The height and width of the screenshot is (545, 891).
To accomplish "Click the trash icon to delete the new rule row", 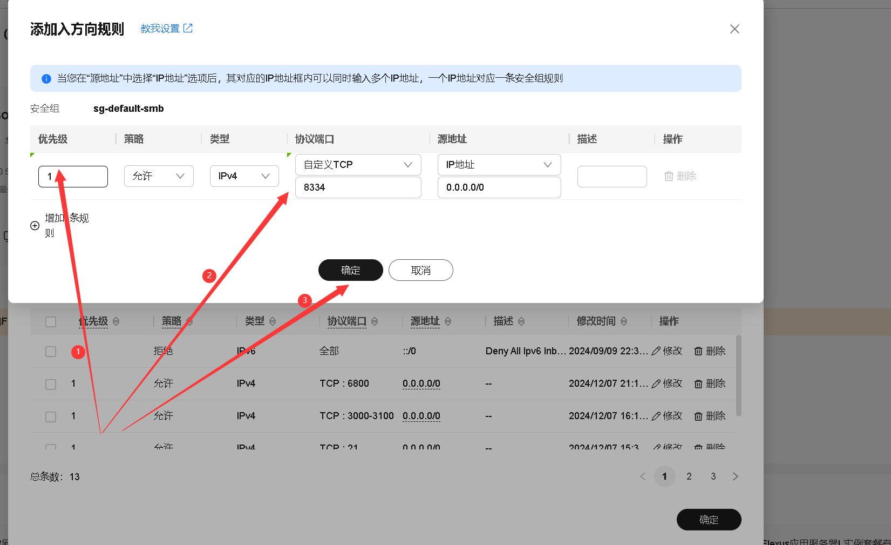I will click(669, 176).
